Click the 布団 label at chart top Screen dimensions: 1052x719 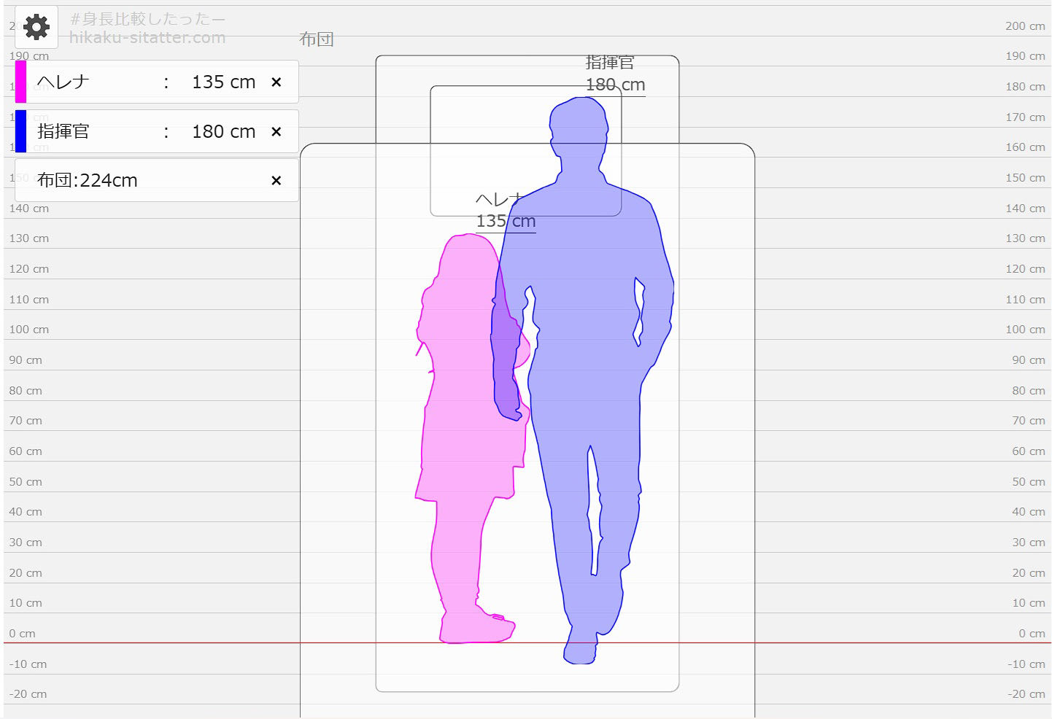coord(317,39)
